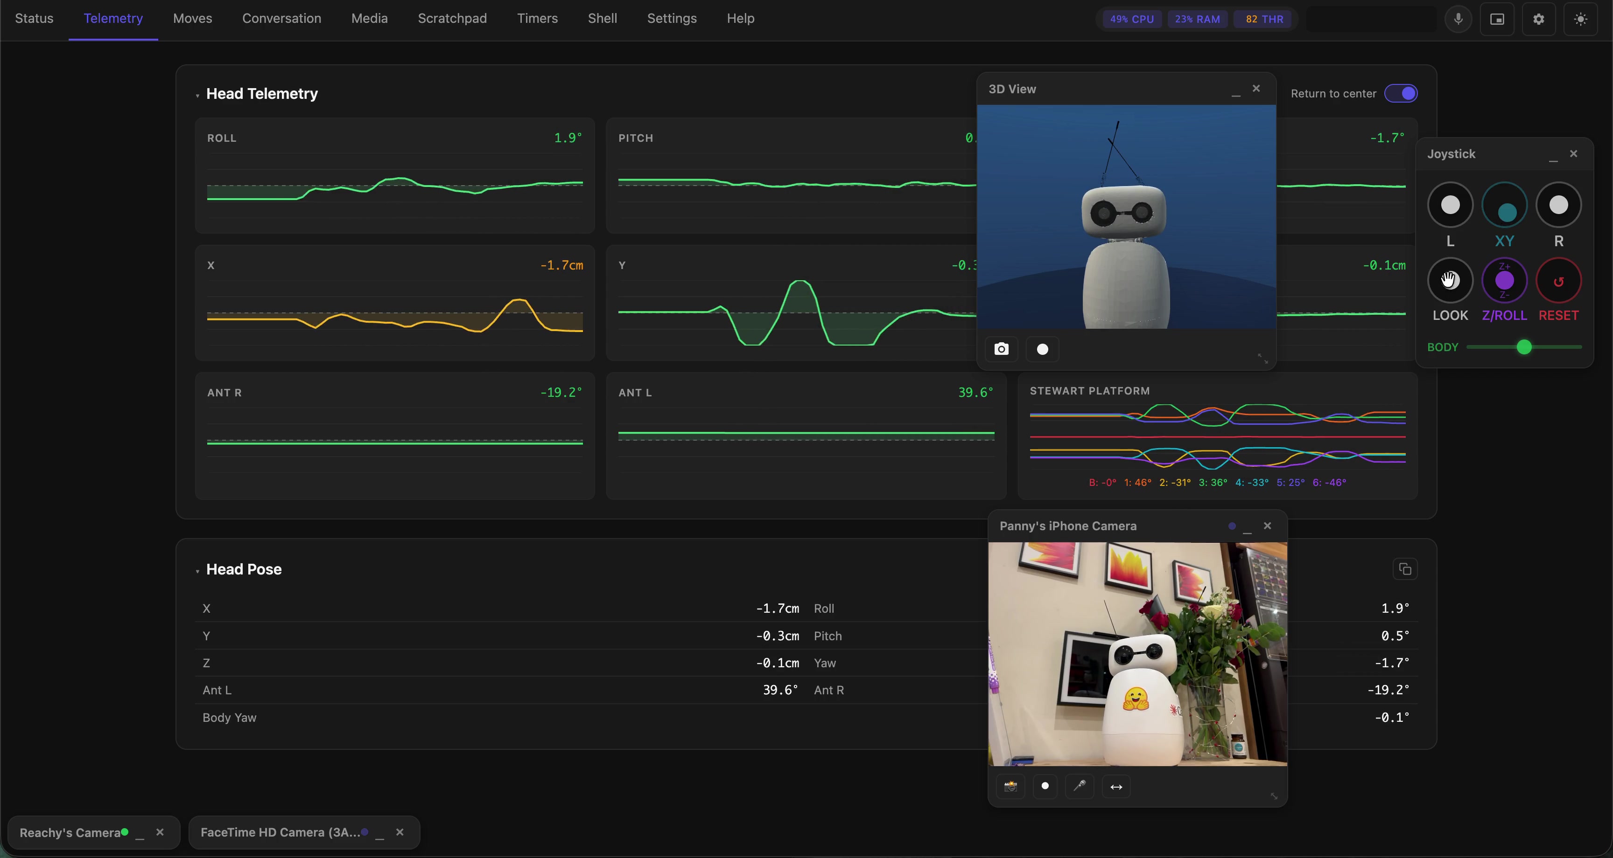Start recording Panny's iPhone Camera feed
The height and width of the screenshot is (858, 1613).
pyautogui.click(x=1045, y=786)
